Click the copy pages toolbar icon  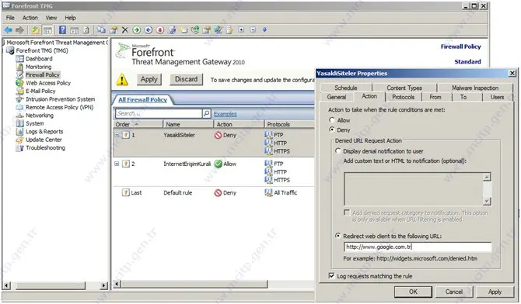[x=101, y=29]
